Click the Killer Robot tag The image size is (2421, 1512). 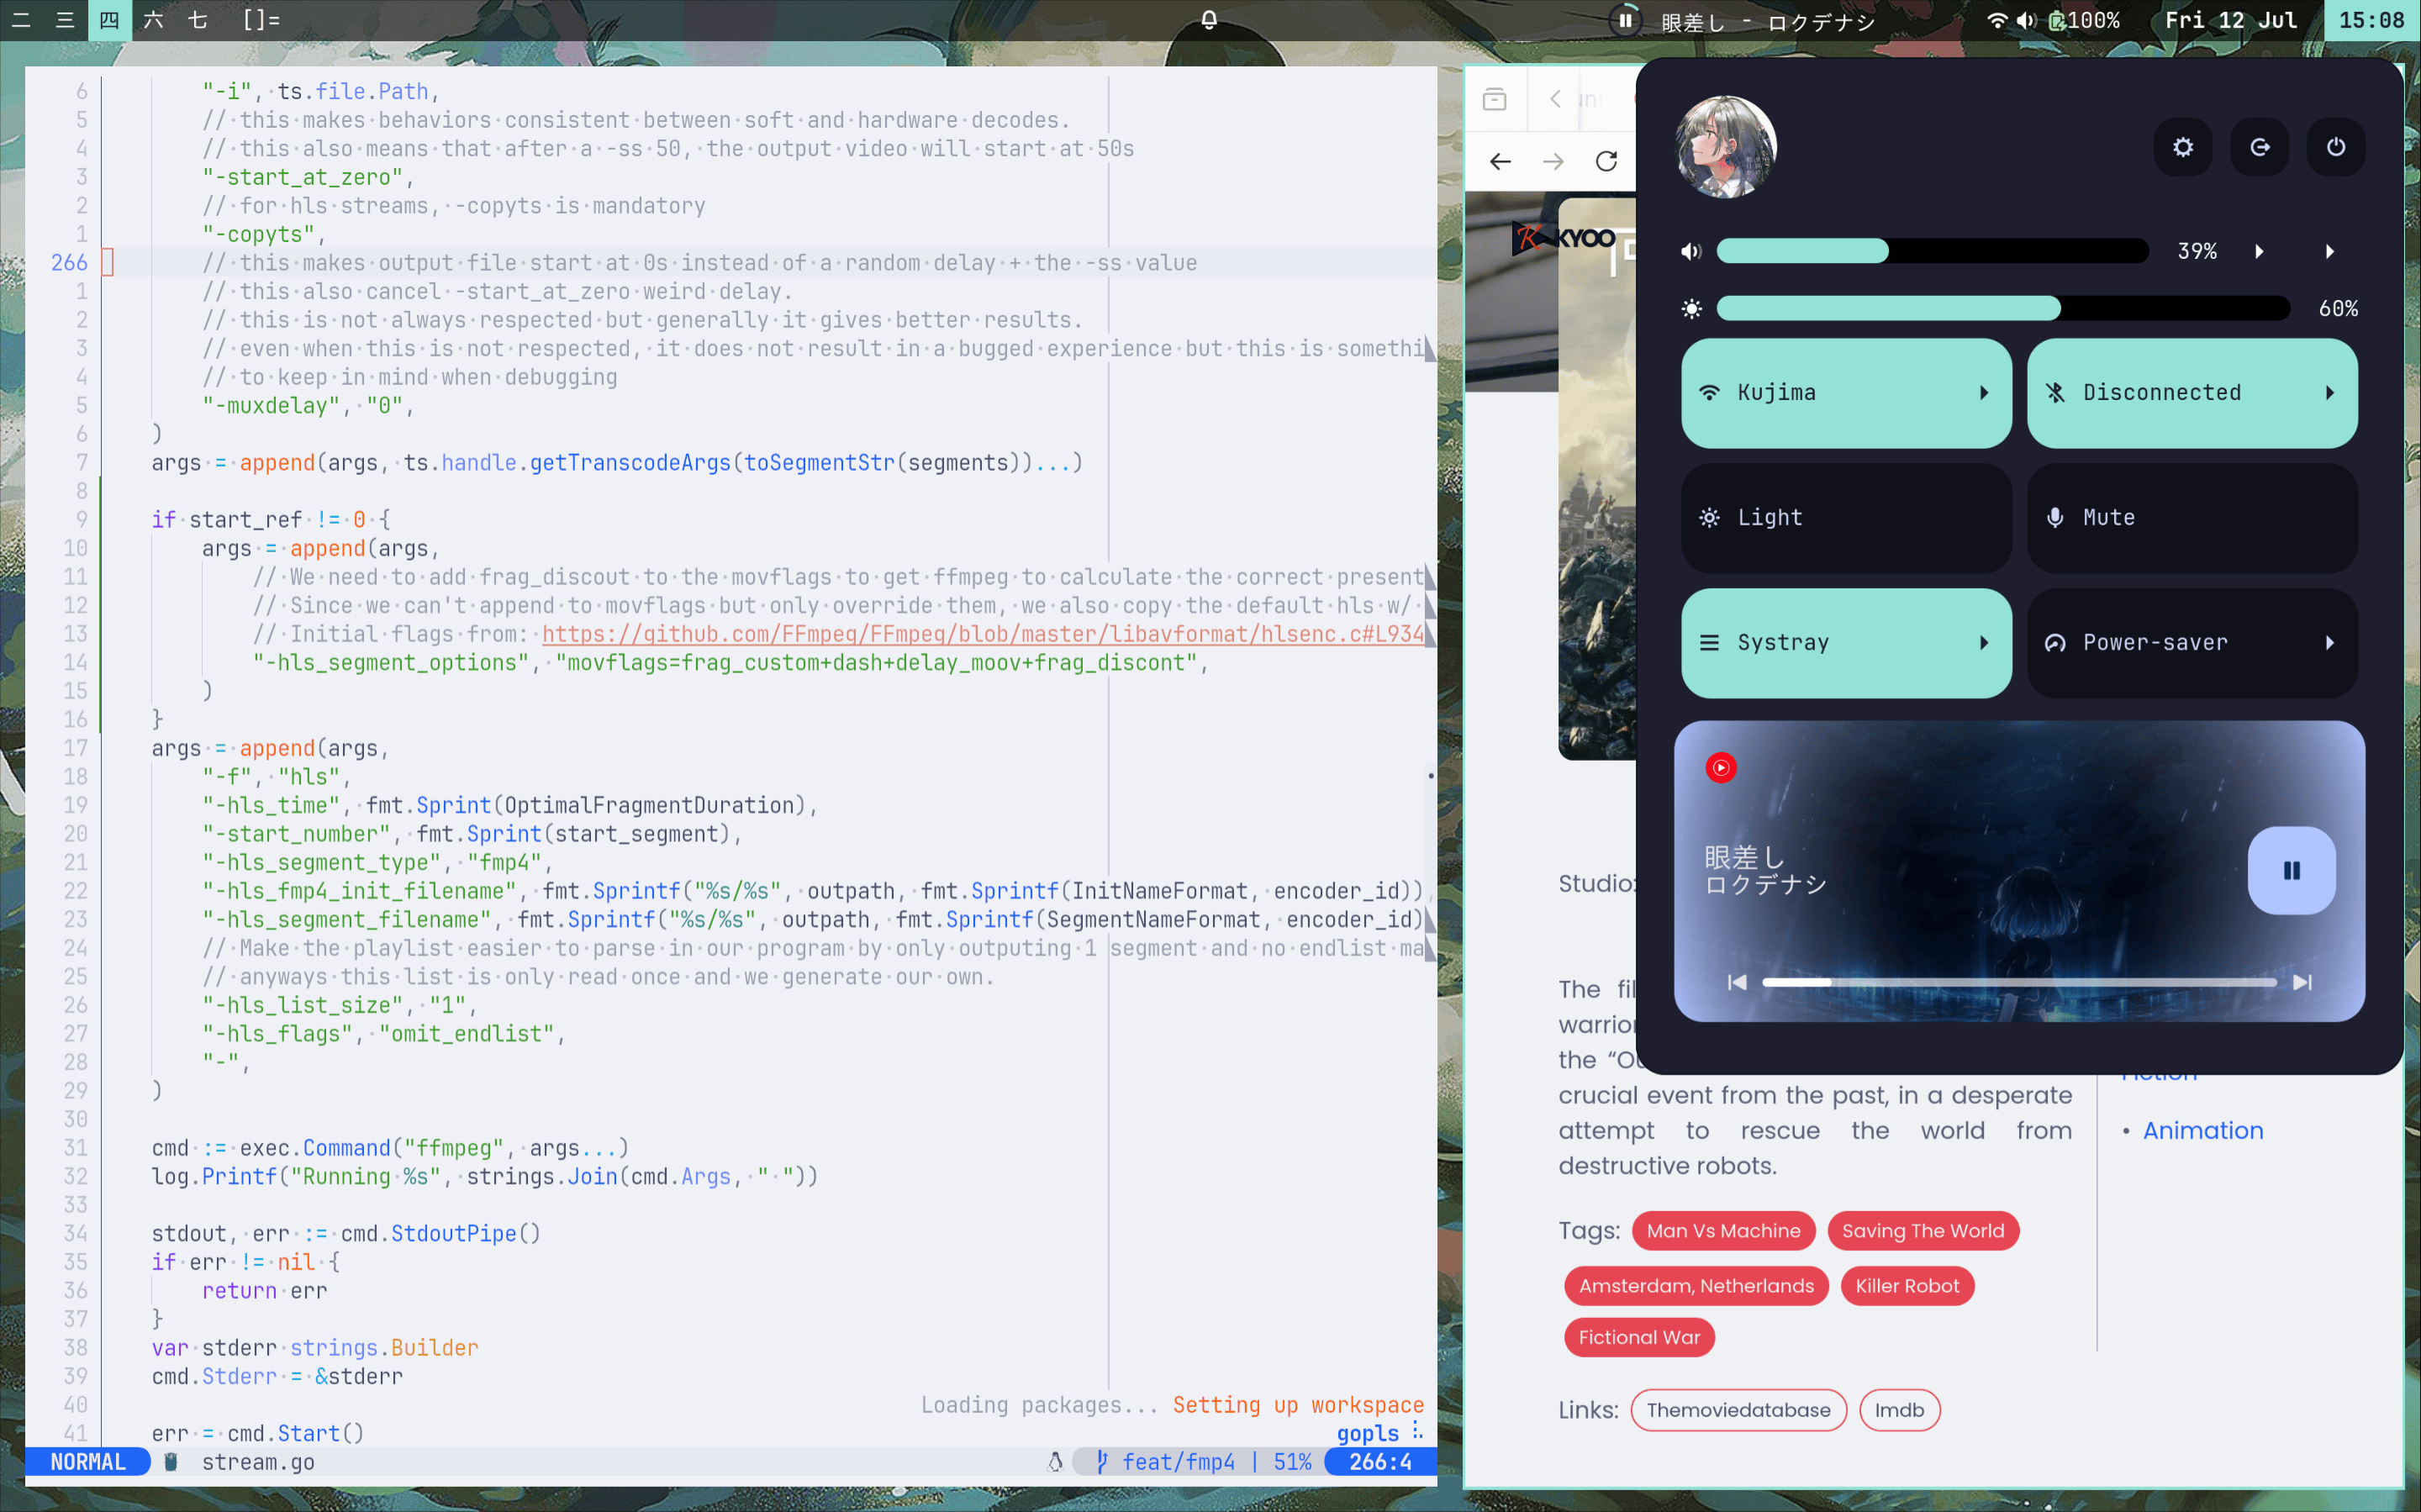pos(1907,1285)
